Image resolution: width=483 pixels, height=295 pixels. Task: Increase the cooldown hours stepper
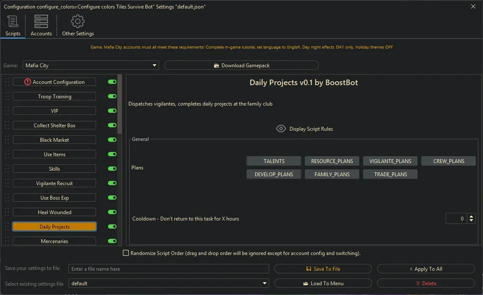pyautogui.click(x=471, y=216)
